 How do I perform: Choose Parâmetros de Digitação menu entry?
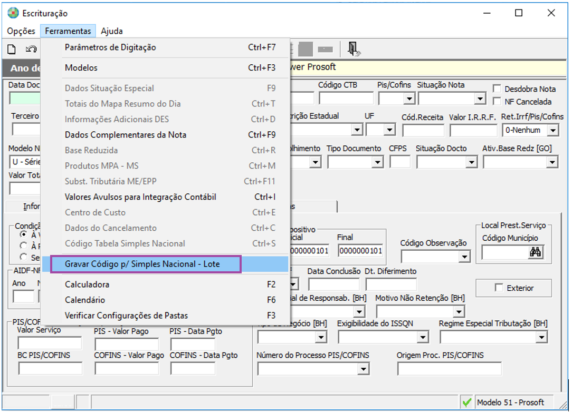pyautogui.click(x=110, y=47)
